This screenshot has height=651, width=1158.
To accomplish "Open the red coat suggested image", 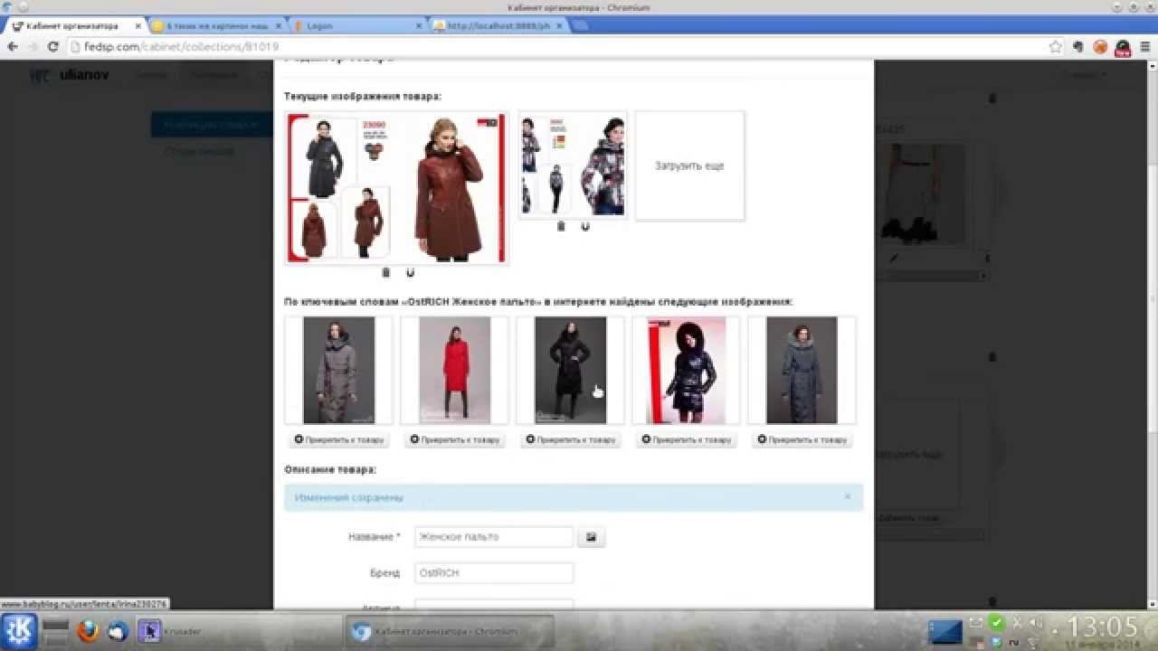I will point(455,370).
